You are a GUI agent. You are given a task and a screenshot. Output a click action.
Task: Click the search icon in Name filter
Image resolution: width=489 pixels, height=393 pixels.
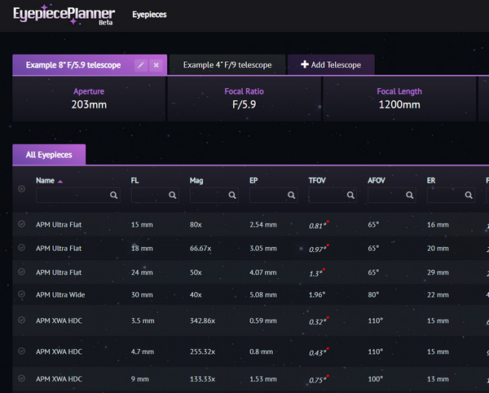113,195
